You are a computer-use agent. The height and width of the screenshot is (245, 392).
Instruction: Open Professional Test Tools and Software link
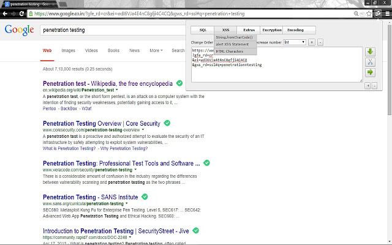point(121,164)
